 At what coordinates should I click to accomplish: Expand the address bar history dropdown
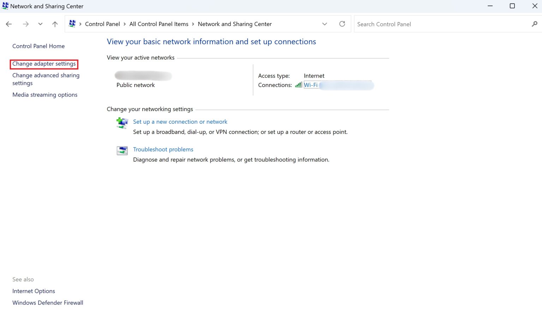(325, 24)
